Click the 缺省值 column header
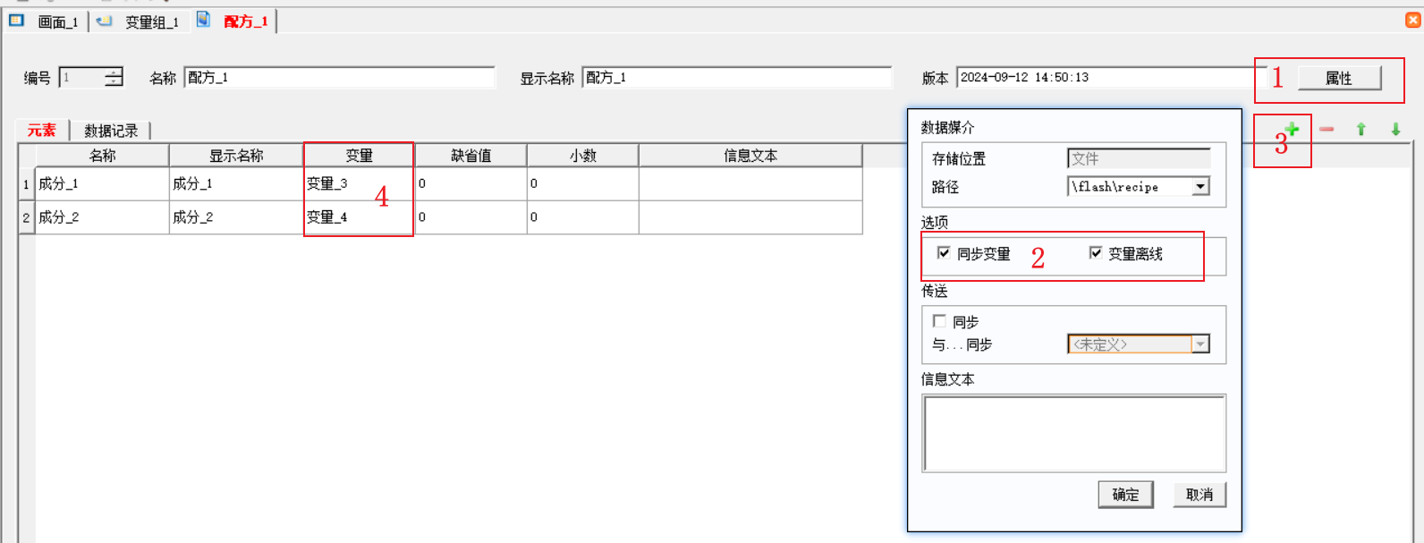Image resolution: width=1424 pixels, height=543 pixels. coord(471,156)
